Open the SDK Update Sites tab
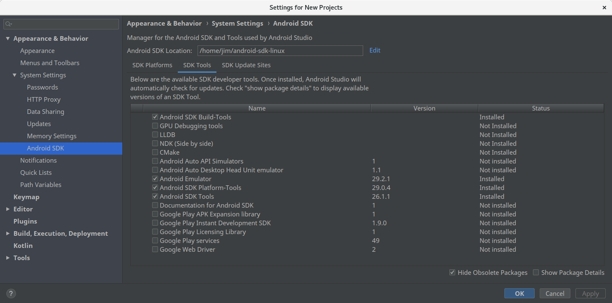Viewport: 612px width, 303px height. 246,65
